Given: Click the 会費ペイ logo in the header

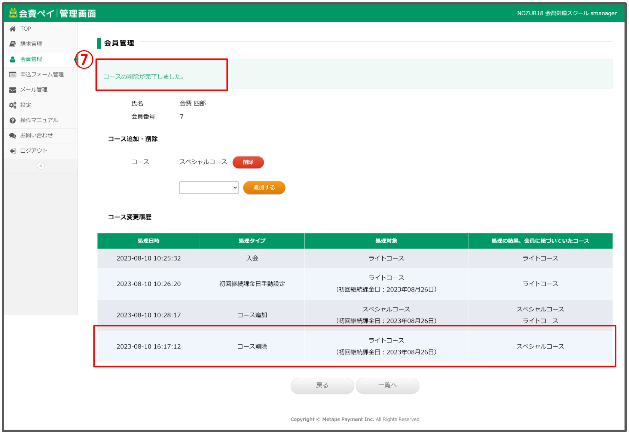Looking at the screenshot, I should pyautogui.click(x=52, y=13).
